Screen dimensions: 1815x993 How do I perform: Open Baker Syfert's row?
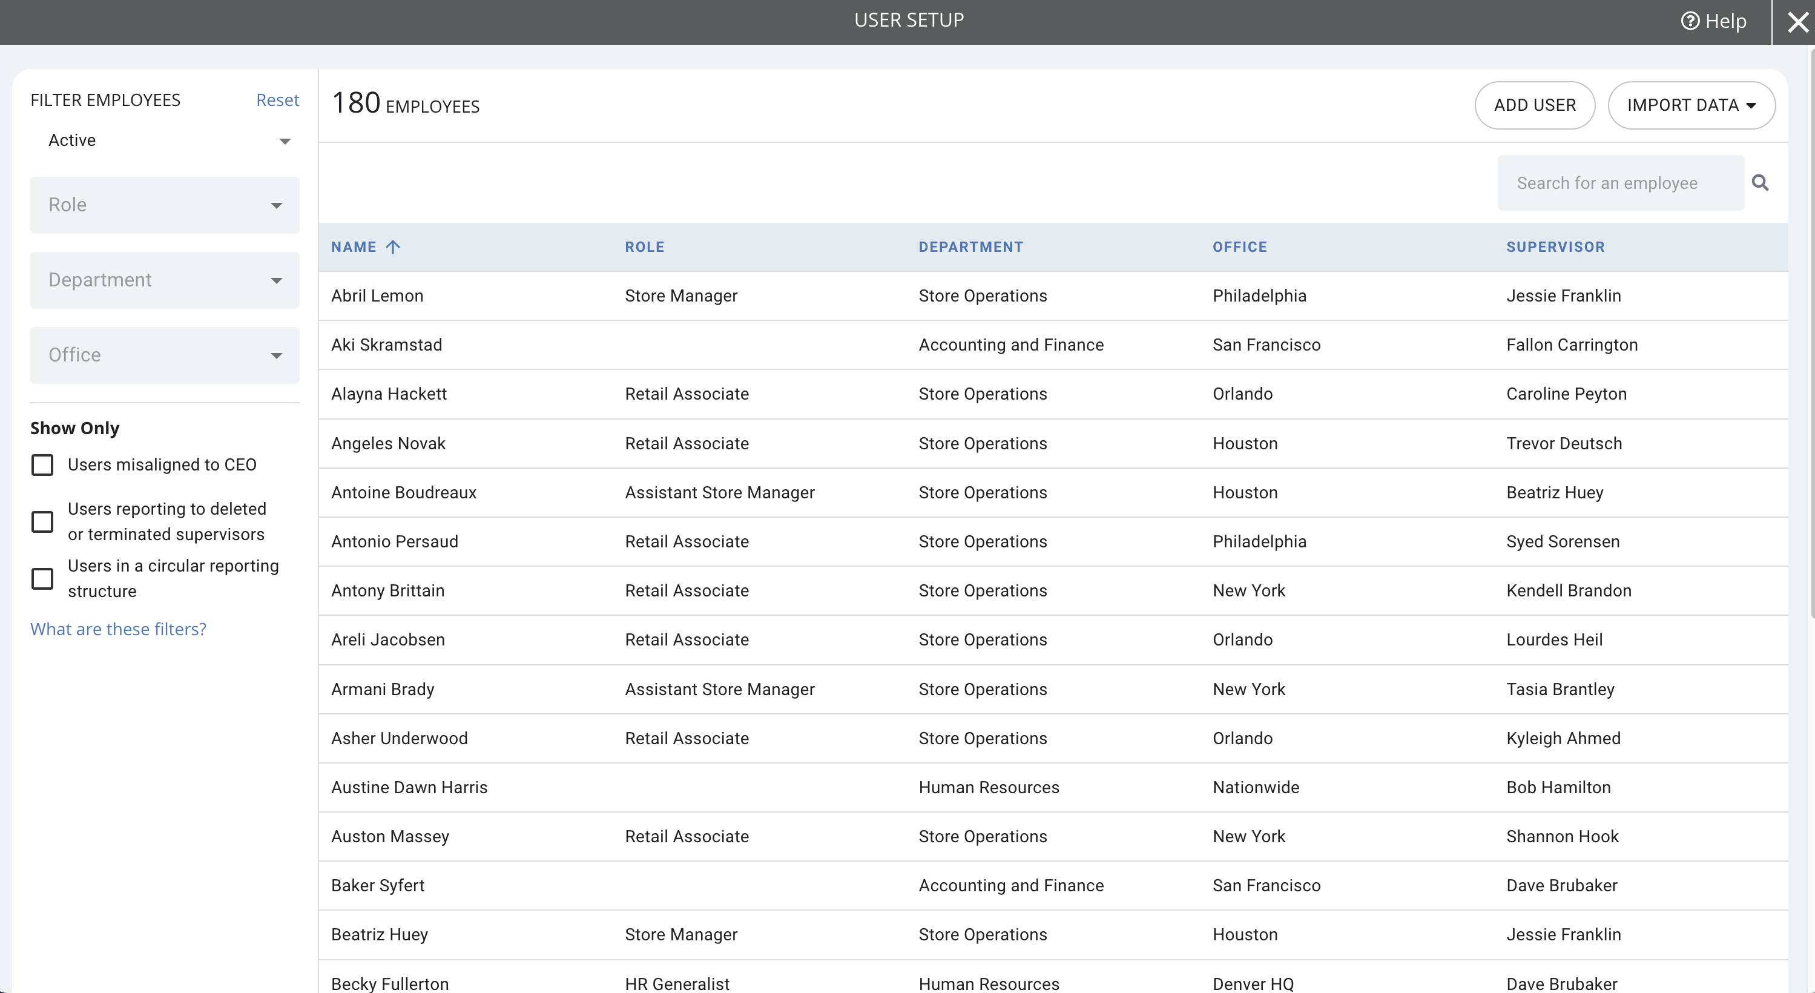1053,886
